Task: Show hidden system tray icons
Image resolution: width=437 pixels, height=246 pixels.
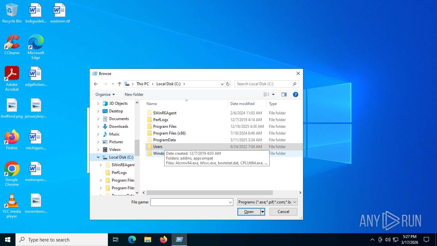Action: pyautogui.click(x=372, y=240)
